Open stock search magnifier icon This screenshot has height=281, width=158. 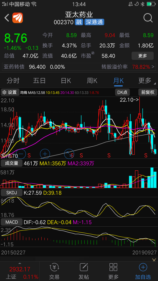click(148, 18)
